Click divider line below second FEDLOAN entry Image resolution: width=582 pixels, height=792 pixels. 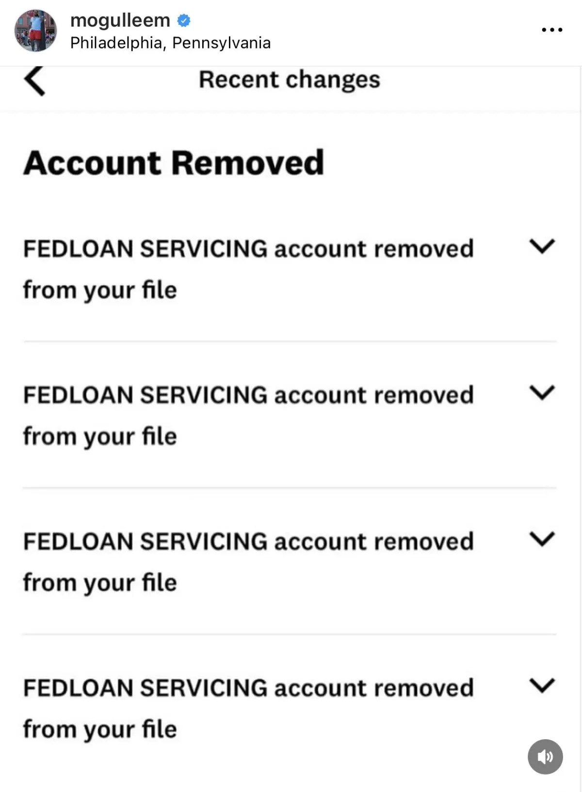[290, 488]
